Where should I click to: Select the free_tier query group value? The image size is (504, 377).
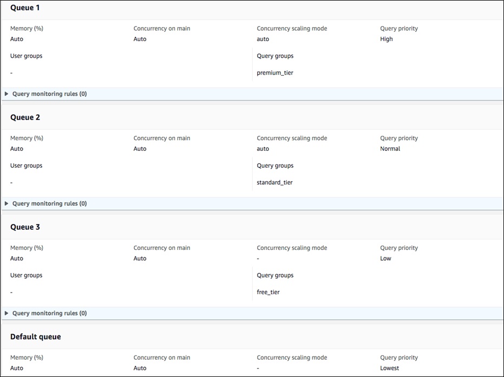[268, 292]
